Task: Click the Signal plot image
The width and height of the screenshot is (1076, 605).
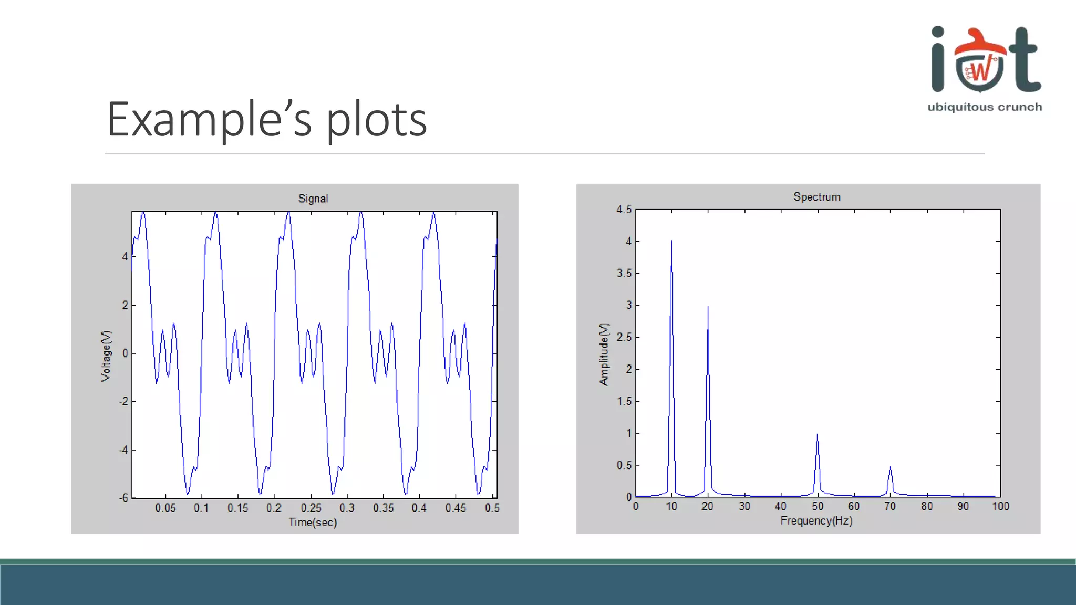Action: [295, 359]
